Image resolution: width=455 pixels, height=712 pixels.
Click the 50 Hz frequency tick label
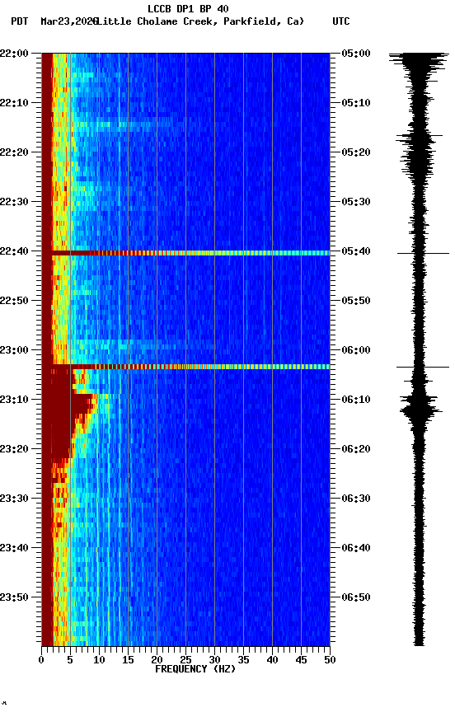click(330, 660)
